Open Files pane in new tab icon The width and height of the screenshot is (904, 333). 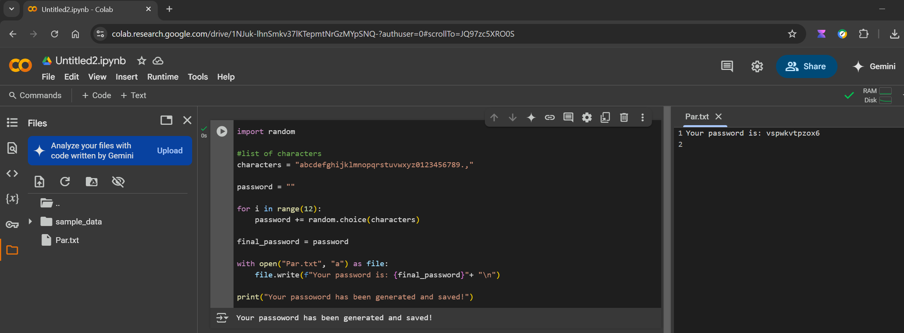pyautogui.click(x=166, y=120)
